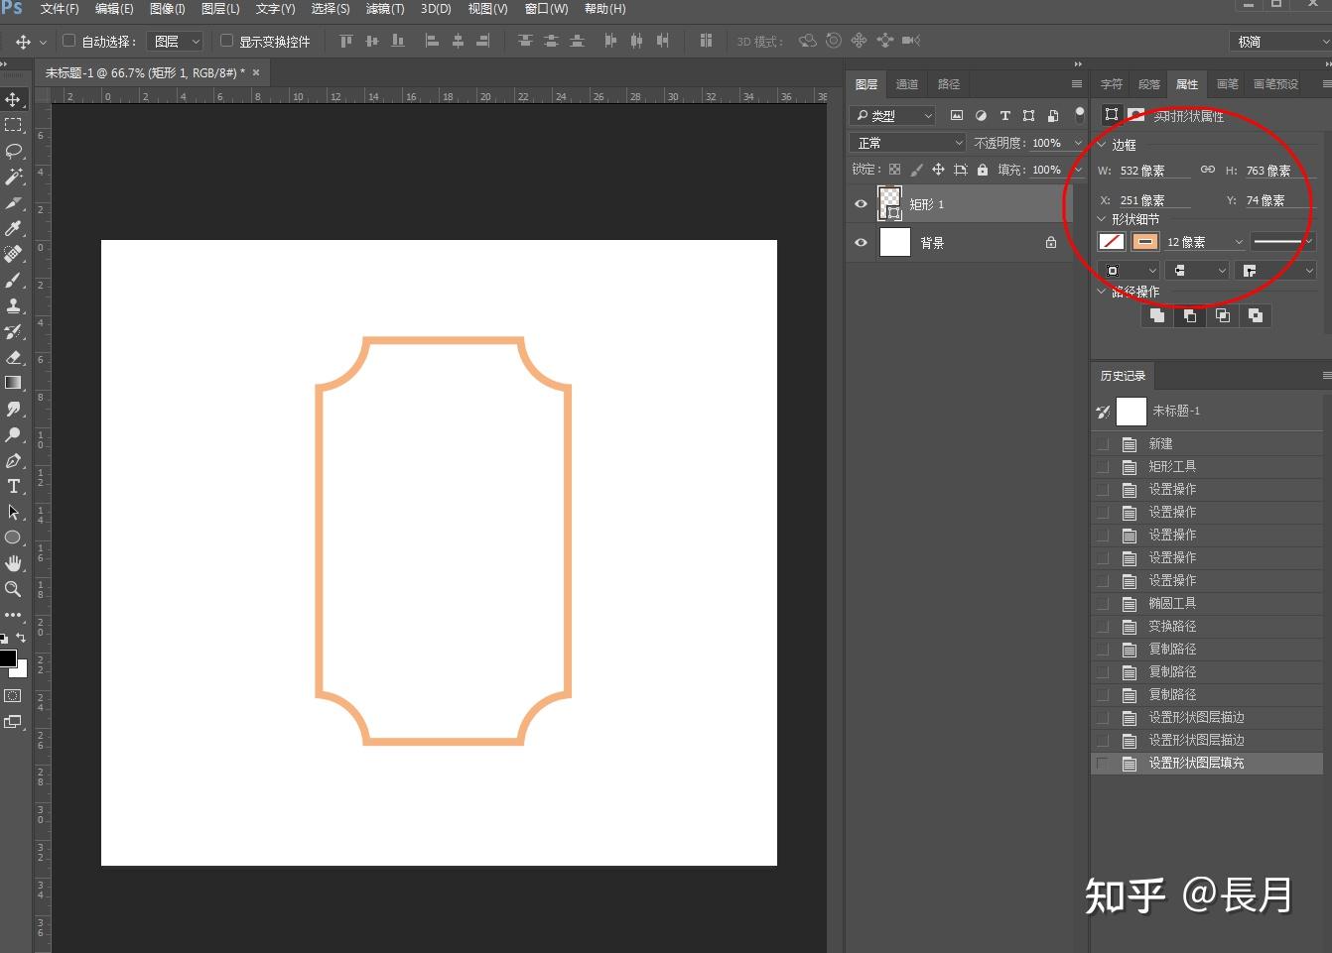Screen dimensions: 1332x953
Task: Pick the Eyedropper tool
Action: [x=14, y=228]
